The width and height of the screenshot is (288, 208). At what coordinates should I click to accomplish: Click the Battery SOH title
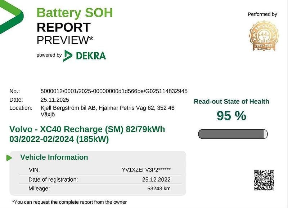75,13
